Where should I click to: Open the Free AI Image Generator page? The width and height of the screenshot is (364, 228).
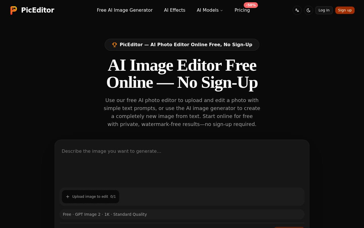click(x=125, y=10)
